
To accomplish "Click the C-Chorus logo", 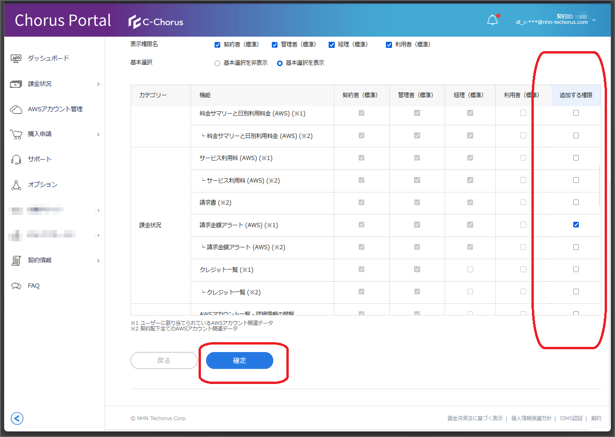I will coord(156,22).
